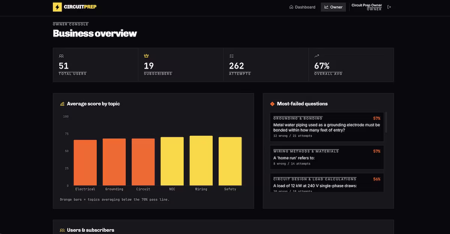Click the Users & subscribers section heading
This screenshot has width=450, height=234.
pyautogui.click(x=90, y=230)
